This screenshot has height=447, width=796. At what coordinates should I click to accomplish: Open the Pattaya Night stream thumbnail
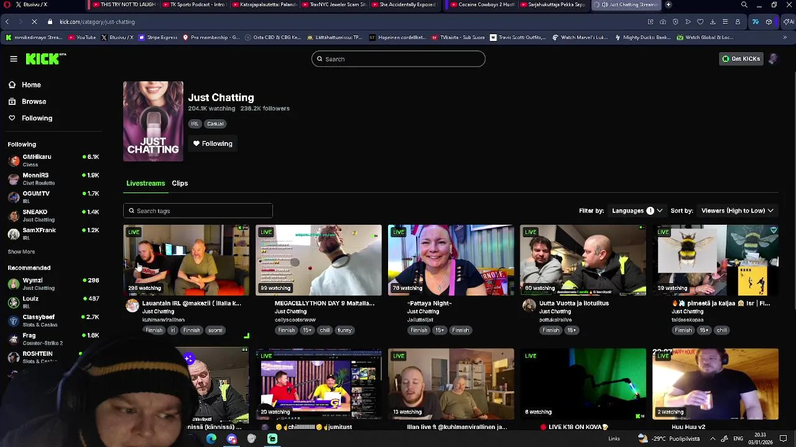coord(451,260)
